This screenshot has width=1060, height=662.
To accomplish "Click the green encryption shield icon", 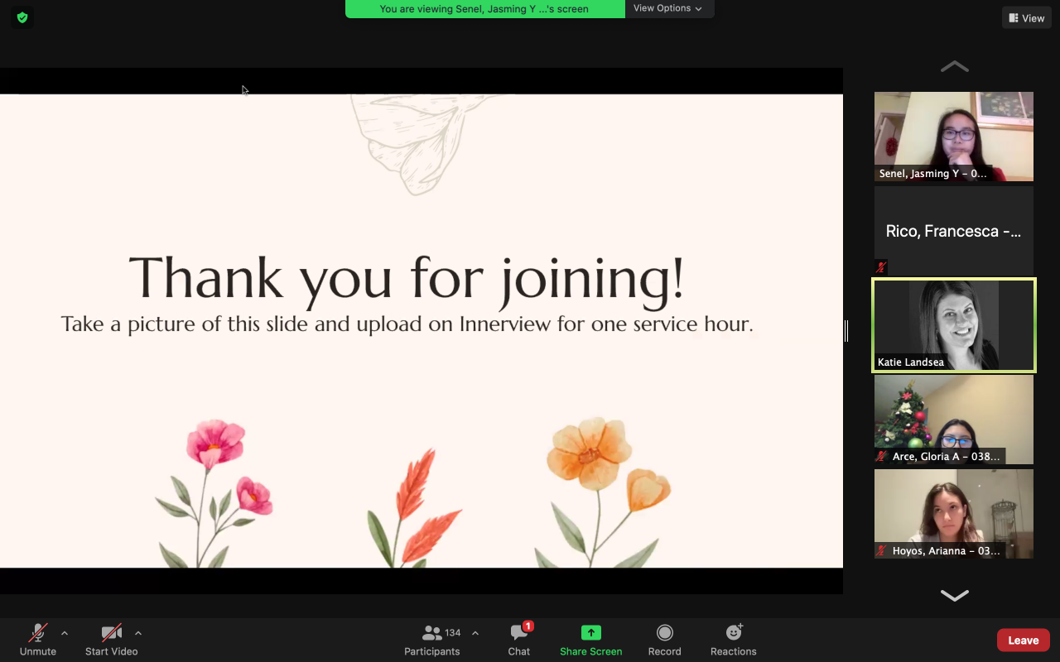I will click(x=22, y=17).
